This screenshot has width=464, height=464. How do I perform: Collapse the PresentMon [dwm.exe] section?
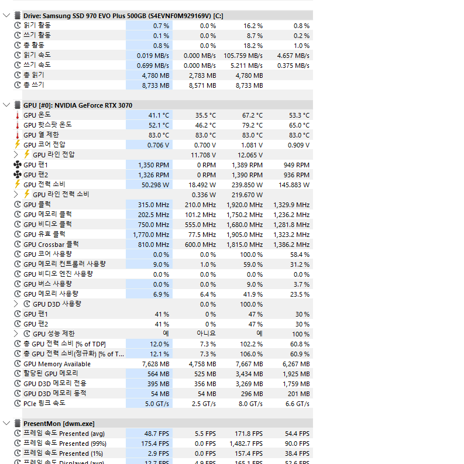coord(6,424)
